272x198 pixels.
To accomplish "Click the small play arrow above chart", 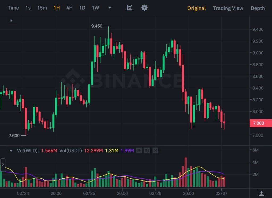I will 11,20.
